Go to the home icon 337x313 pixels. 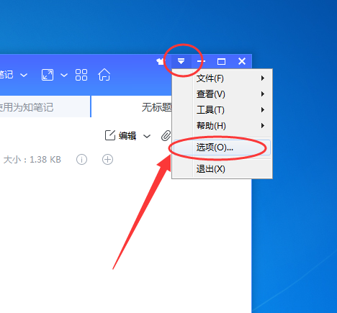point(104,75)
